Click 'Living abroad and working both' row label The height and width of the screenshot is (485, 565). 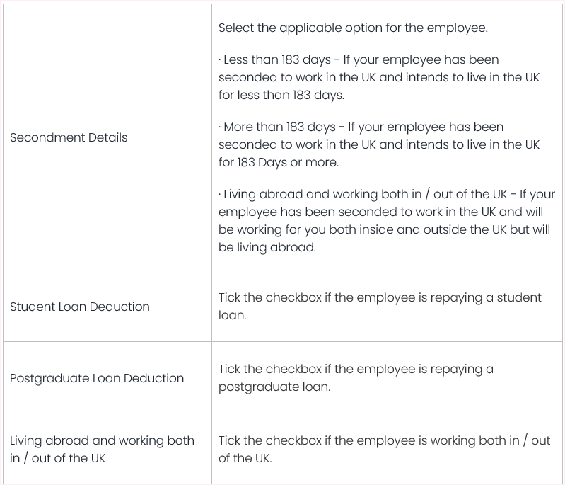tap(102, 440)
